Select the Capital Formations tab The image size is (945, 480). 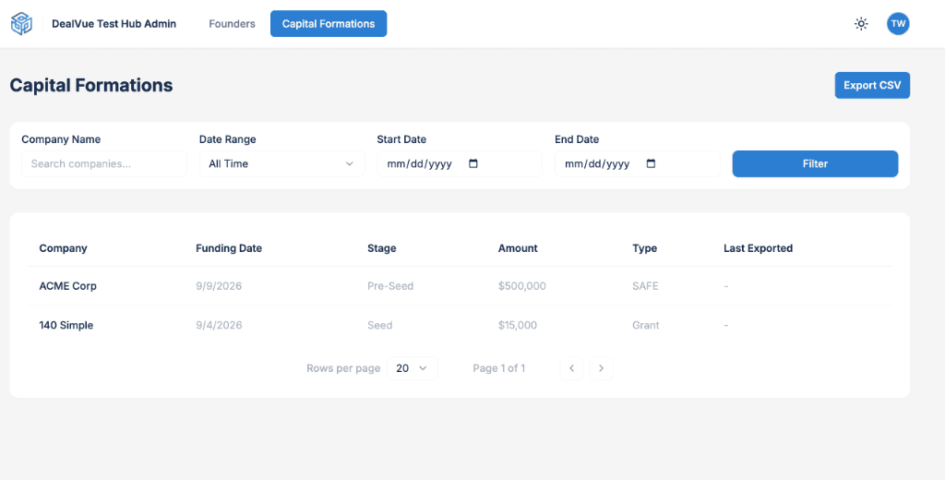tap(329, 24)
